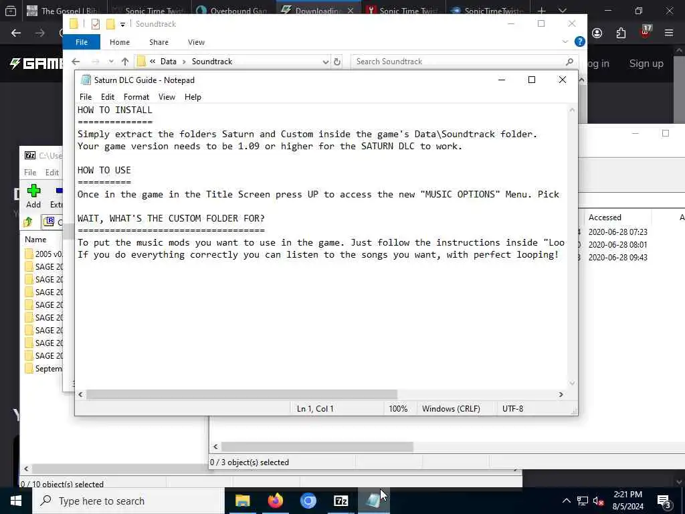Click Notepad scroll left arrow
This screenshot has height=514, width=685.
coord(80,394)
